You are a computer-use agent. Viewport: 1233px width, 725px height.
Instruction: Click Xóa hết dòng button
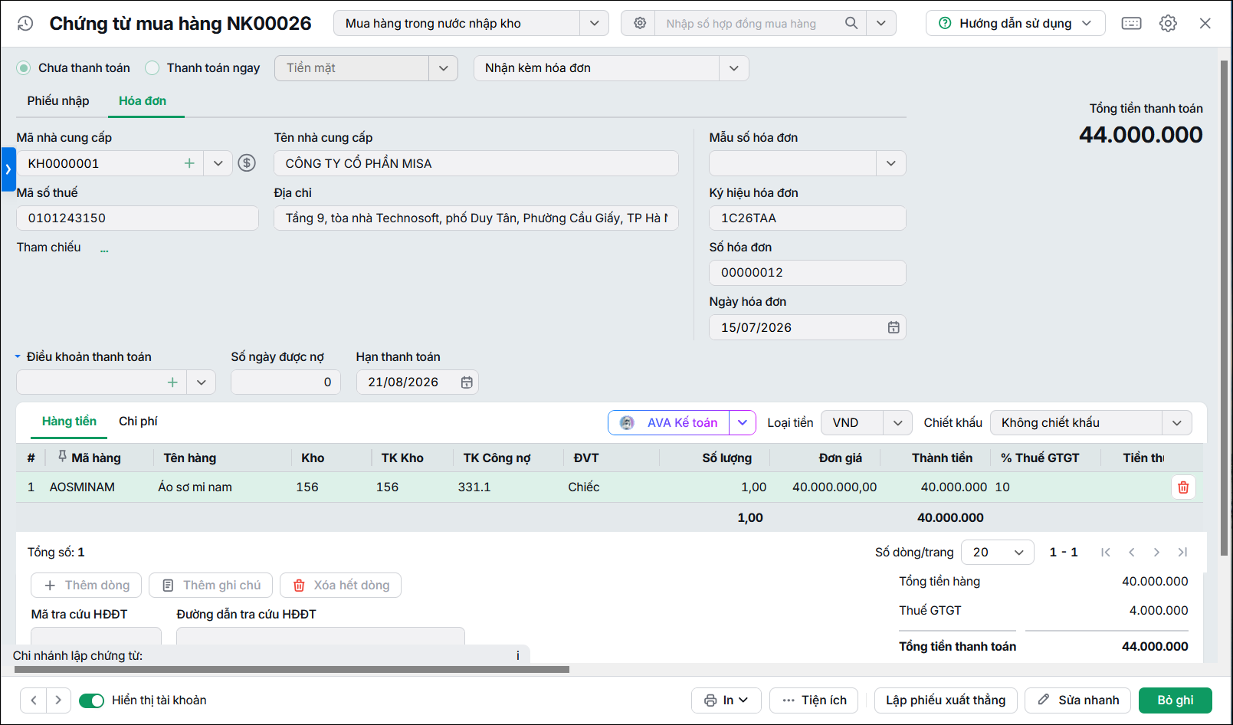[340, 586]
